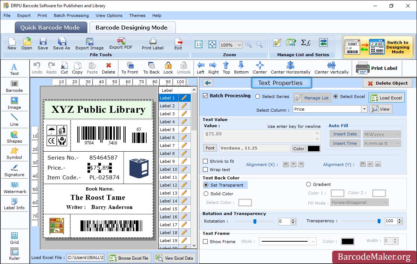
Task: Uncheck the Batch Processing checkbox
Action: point(205,96)
